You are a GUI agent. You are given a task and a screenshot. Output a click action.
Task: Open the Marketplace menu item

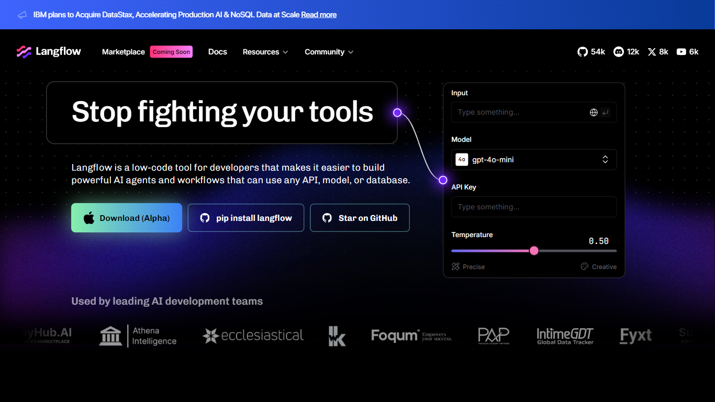[x=124, y=52]
